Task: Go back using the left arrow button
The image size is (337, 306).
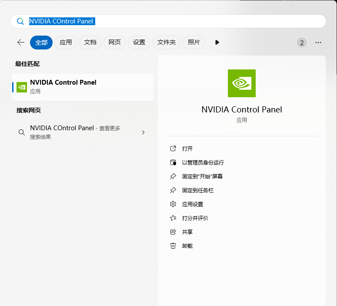Action: pos(21,42)
